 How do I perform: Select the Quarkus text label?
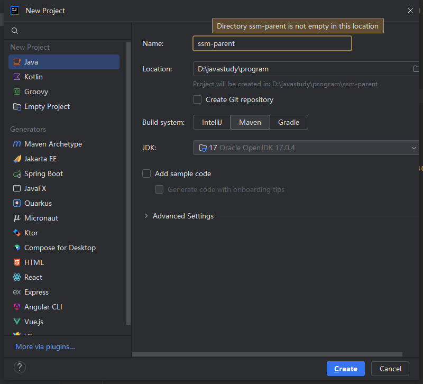(x=38, y=203)
